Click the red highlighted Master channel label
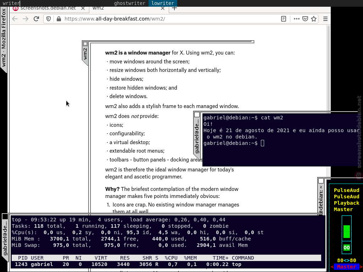363x272 pixels. pos(347,267)
